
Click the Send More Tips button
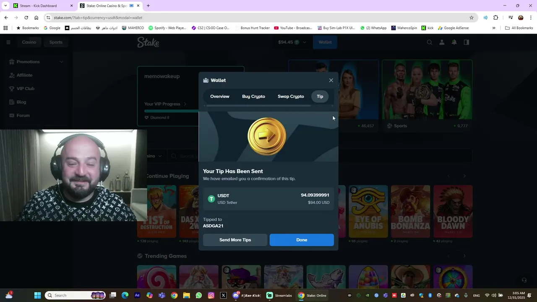235,240
